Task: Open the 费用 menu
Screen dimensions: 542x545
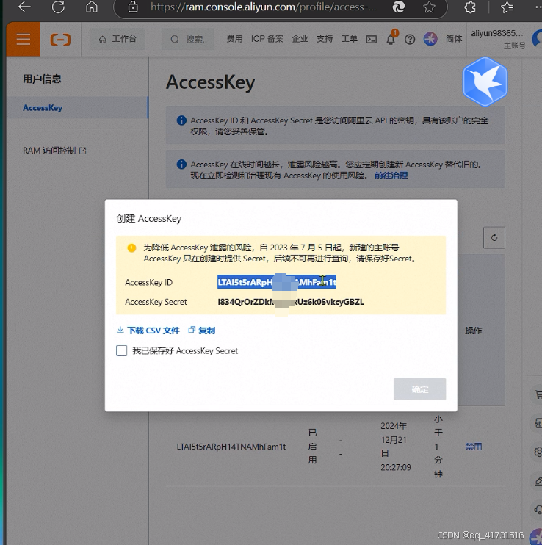Action: pos(234,39)
